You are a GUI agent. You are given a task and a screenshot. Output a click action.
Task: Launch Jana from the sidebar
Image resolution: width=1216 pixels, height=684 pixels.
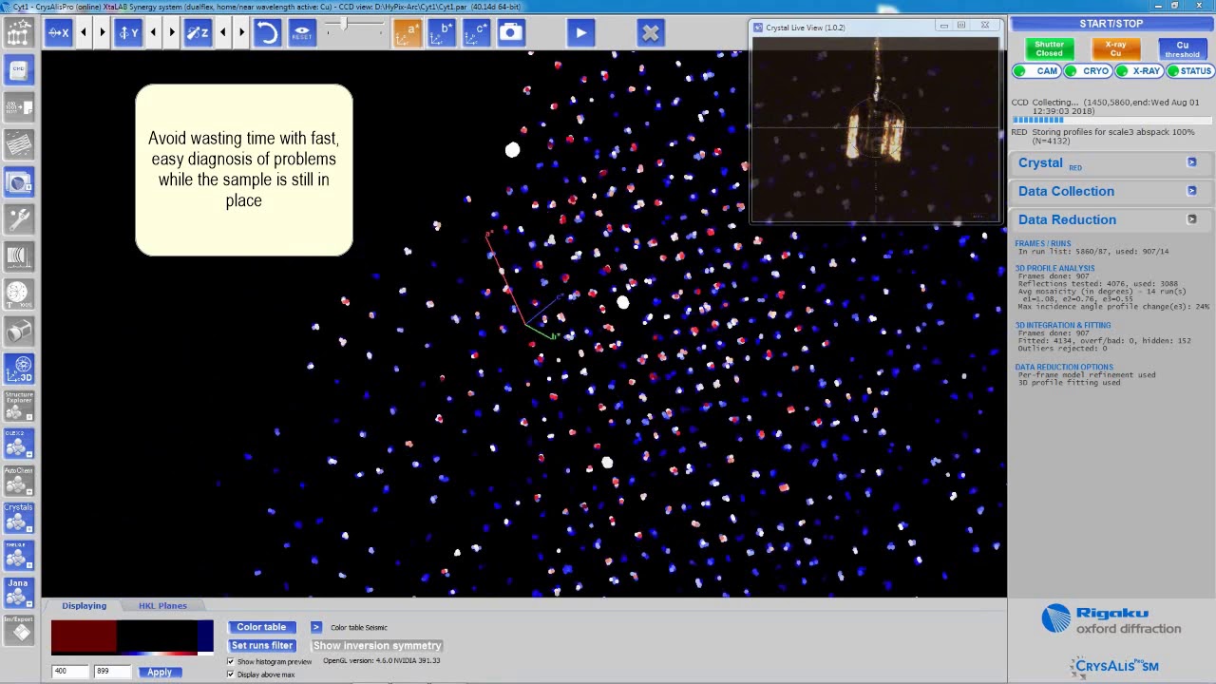[19, 593]
